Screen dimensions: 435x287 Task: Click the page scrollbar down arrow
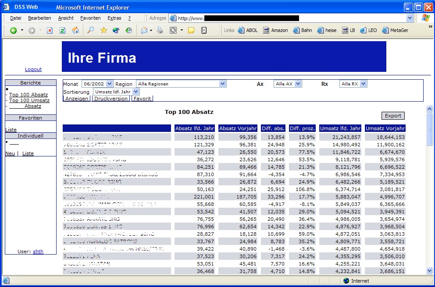pyautogui.click(x=429, y=271)
